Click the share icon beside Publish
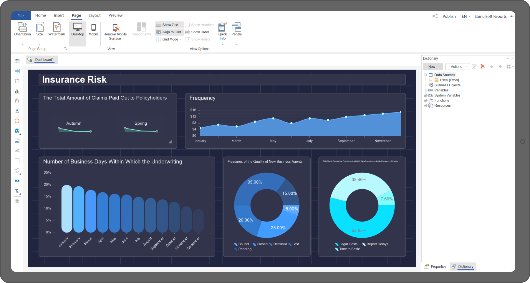Image resolution: width=530 pixels, height=283 pixels. [x=435, y=16]
